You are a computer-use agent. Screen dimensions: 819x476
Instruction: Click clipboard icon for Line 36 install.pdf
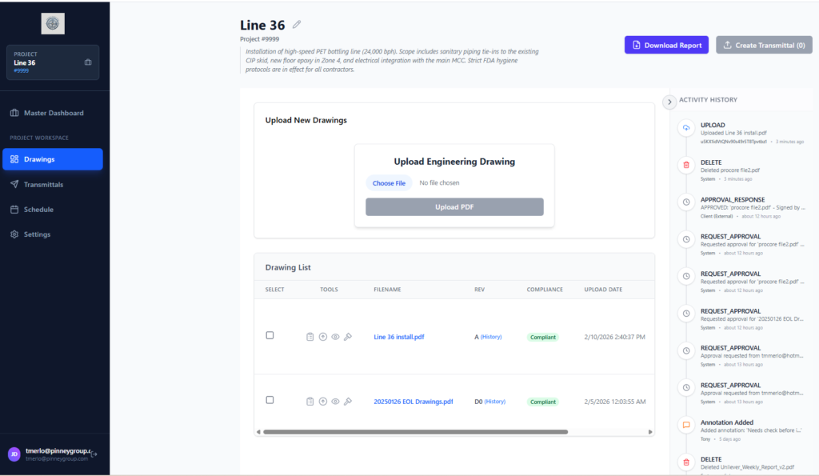[x=310, y=337]
